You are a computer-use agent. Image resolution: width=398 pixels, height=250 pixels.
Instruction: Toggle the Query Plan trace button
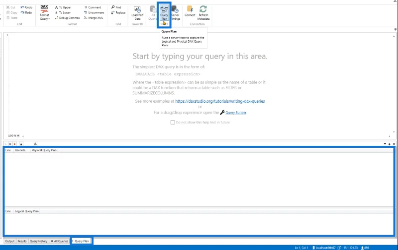click(164, 13)
